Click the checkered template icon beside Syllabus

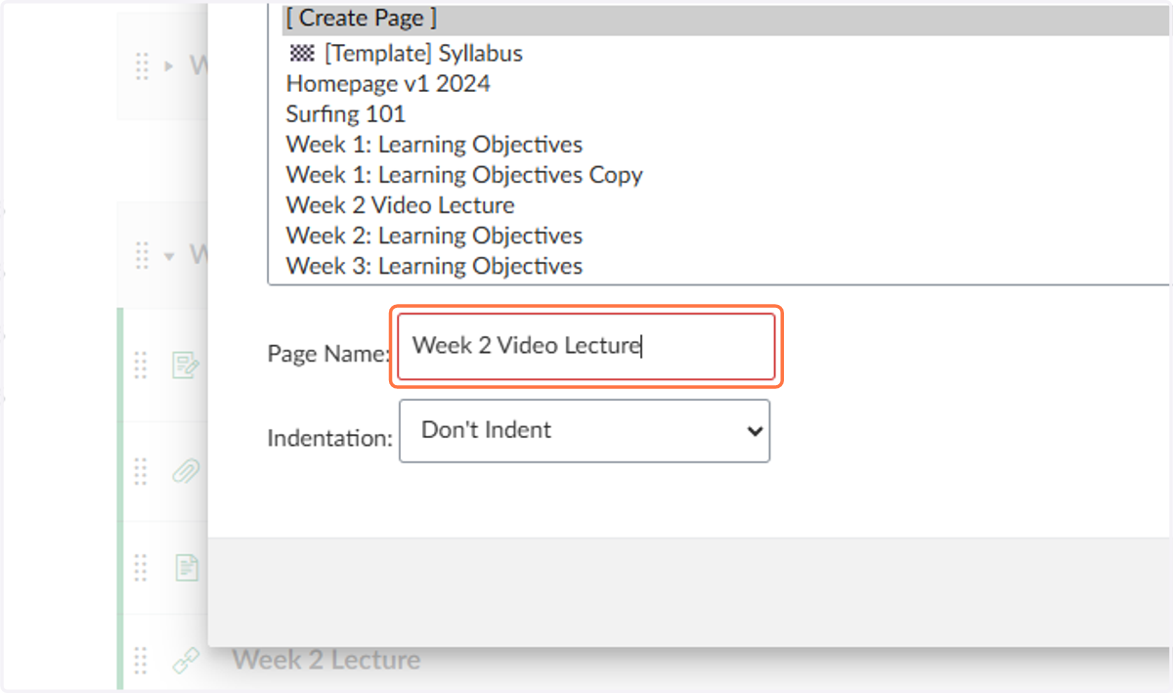(x=302, y=54)
